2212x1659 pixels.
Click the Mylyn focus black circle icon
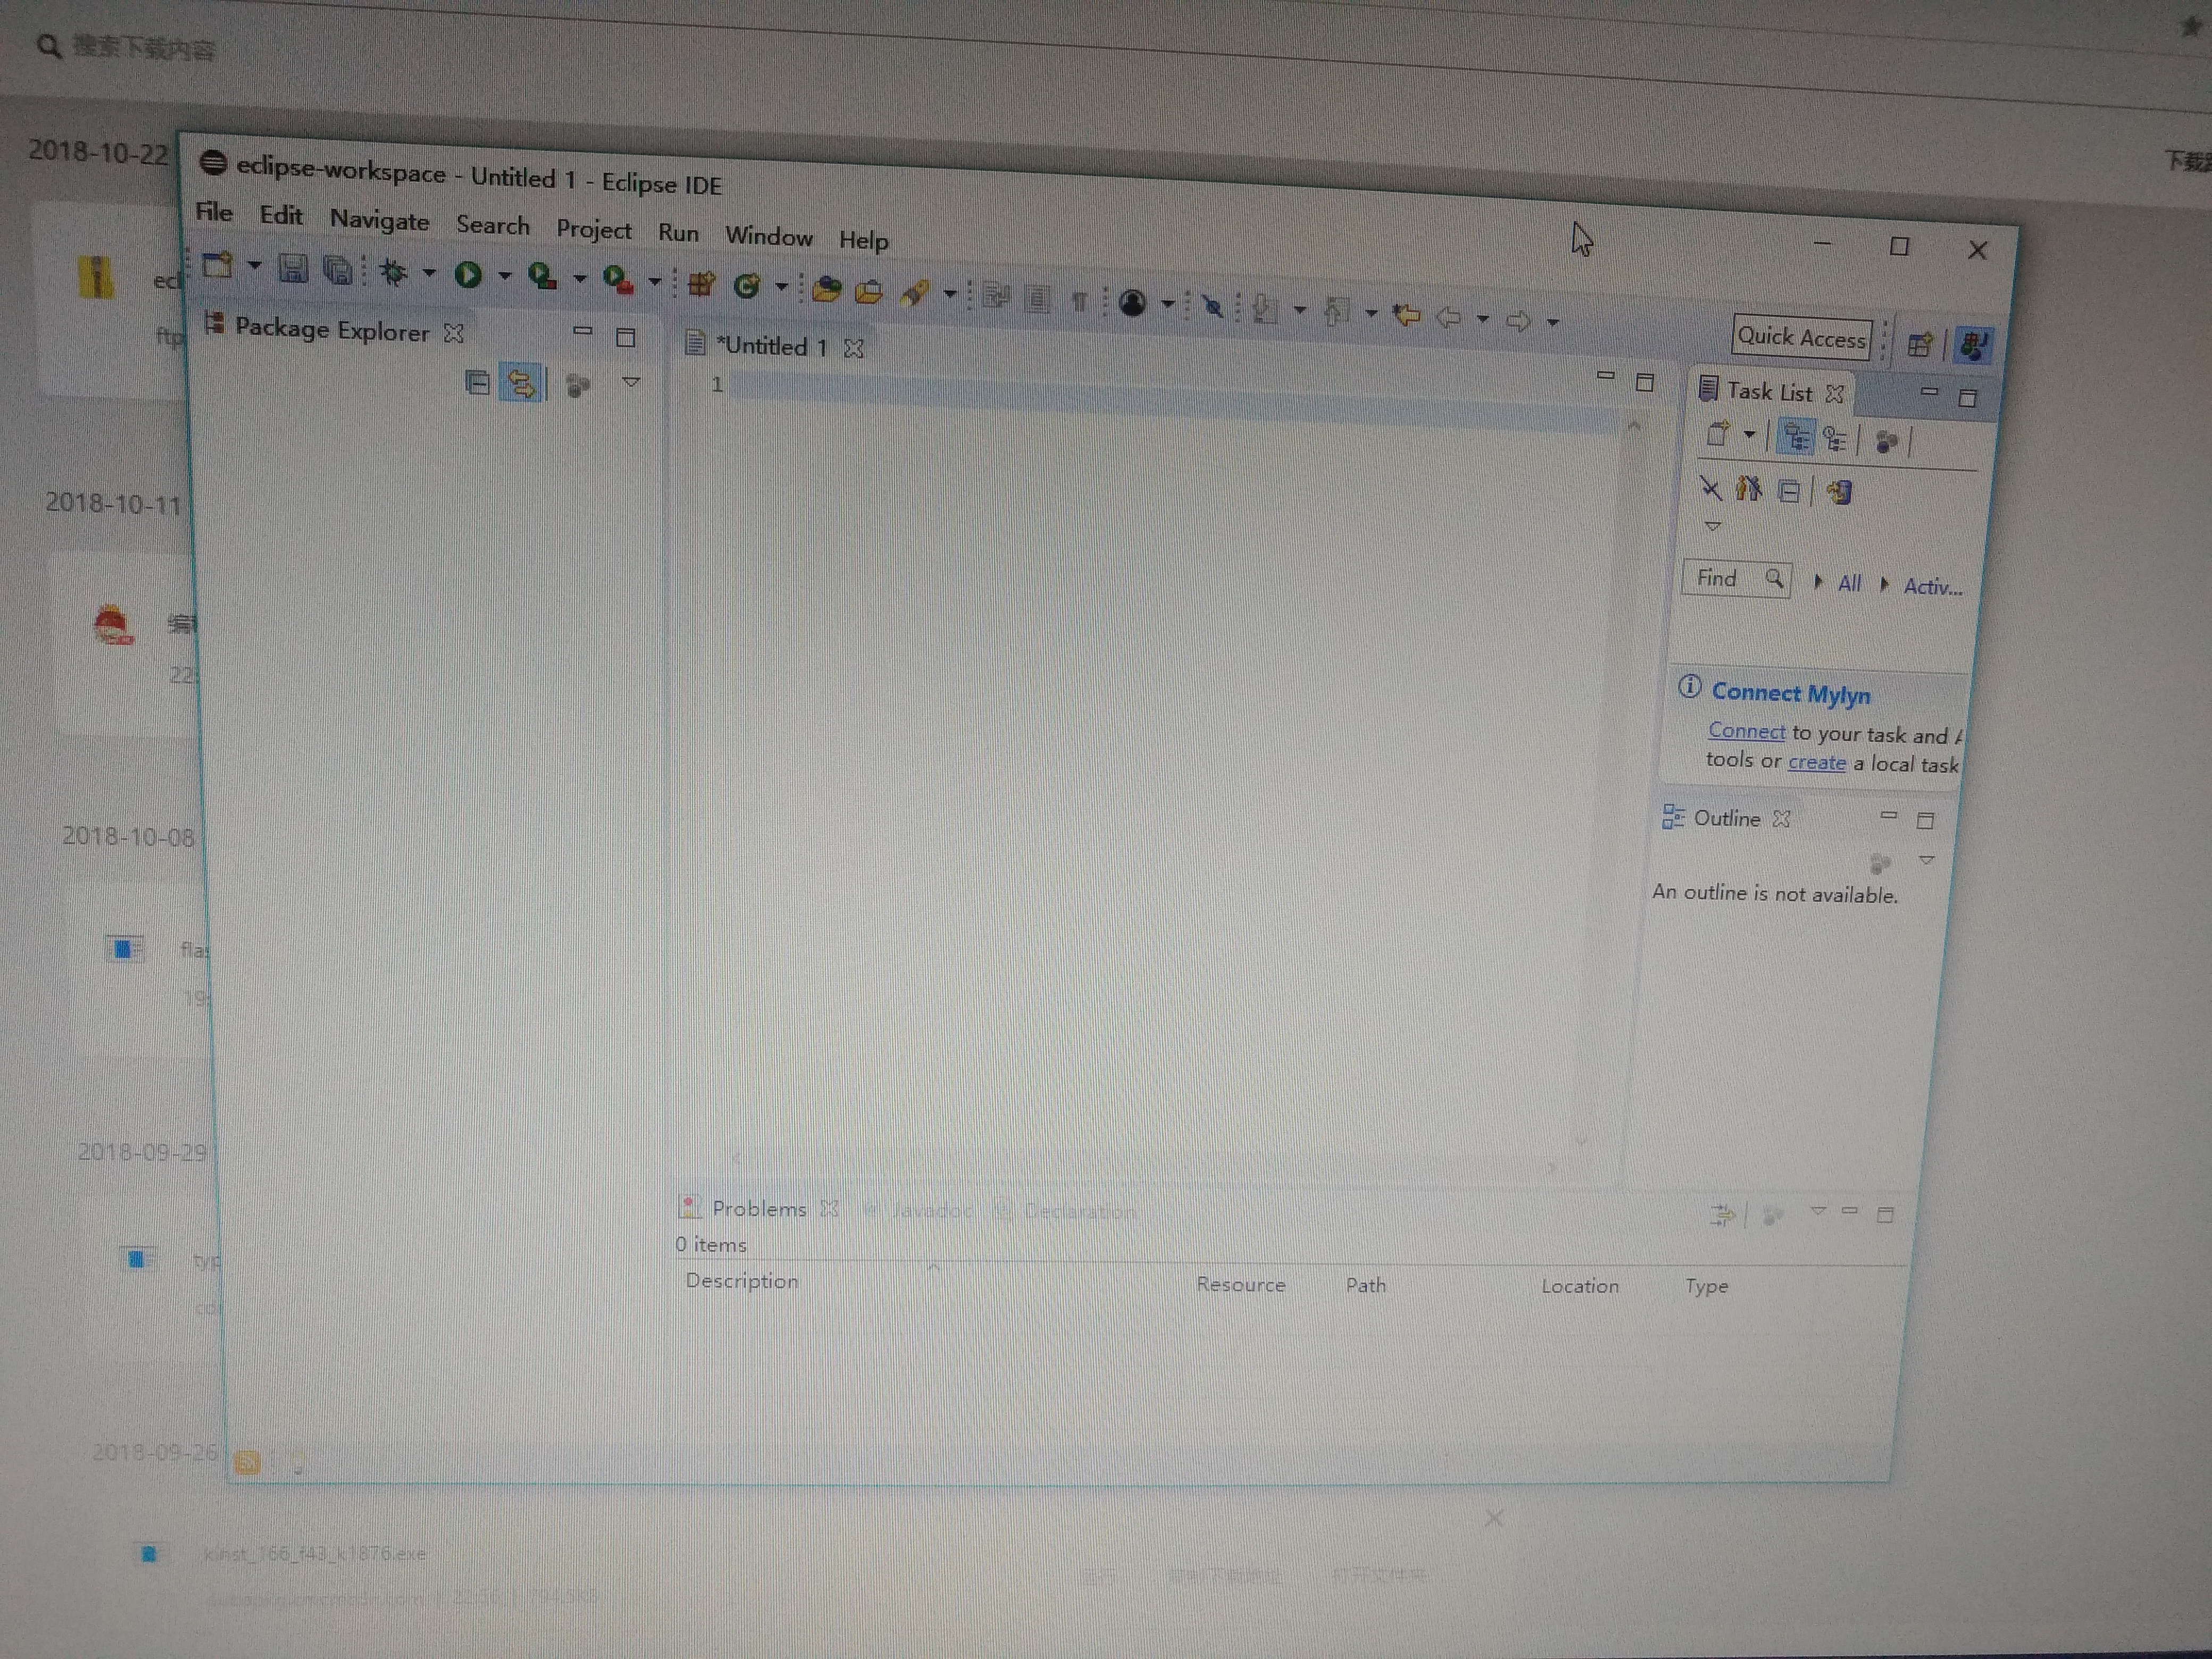(1132, 303)
